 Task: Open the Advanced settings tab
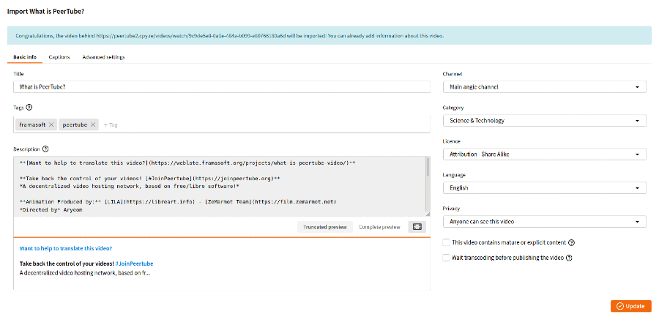click(x=103, y=57)
